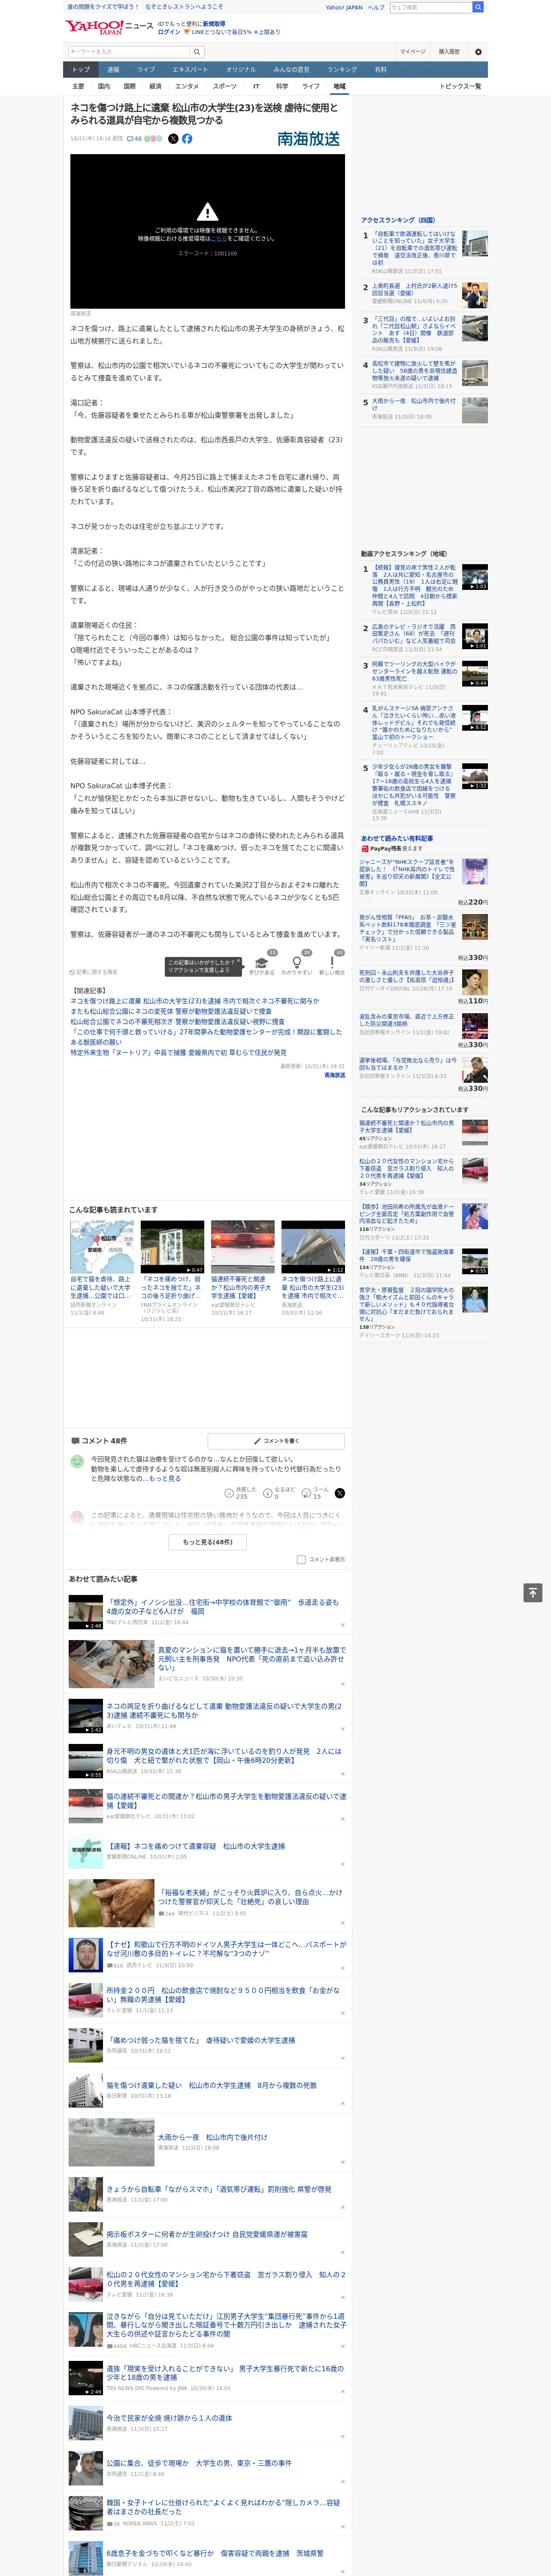
Task: Click the '学びがある' graduation cap reaction
Action: tap(262, 962)
